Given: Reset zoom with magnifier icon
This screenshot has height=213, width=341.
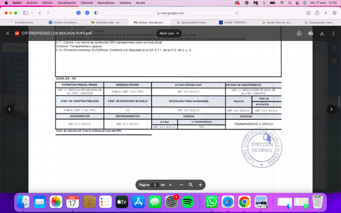Looking at the screenshot, I should [191, 185].
